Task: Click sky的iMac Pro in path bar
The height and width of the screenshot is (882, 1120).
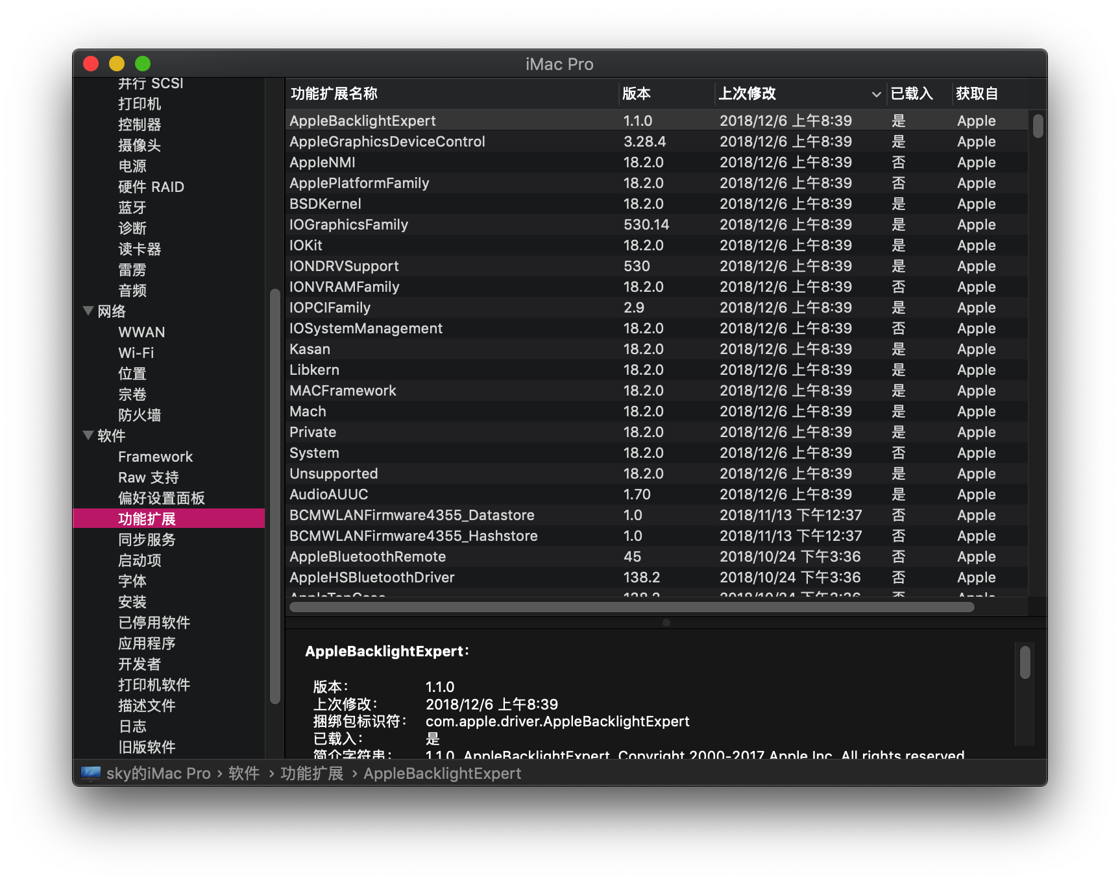Action: click(158, 773)
